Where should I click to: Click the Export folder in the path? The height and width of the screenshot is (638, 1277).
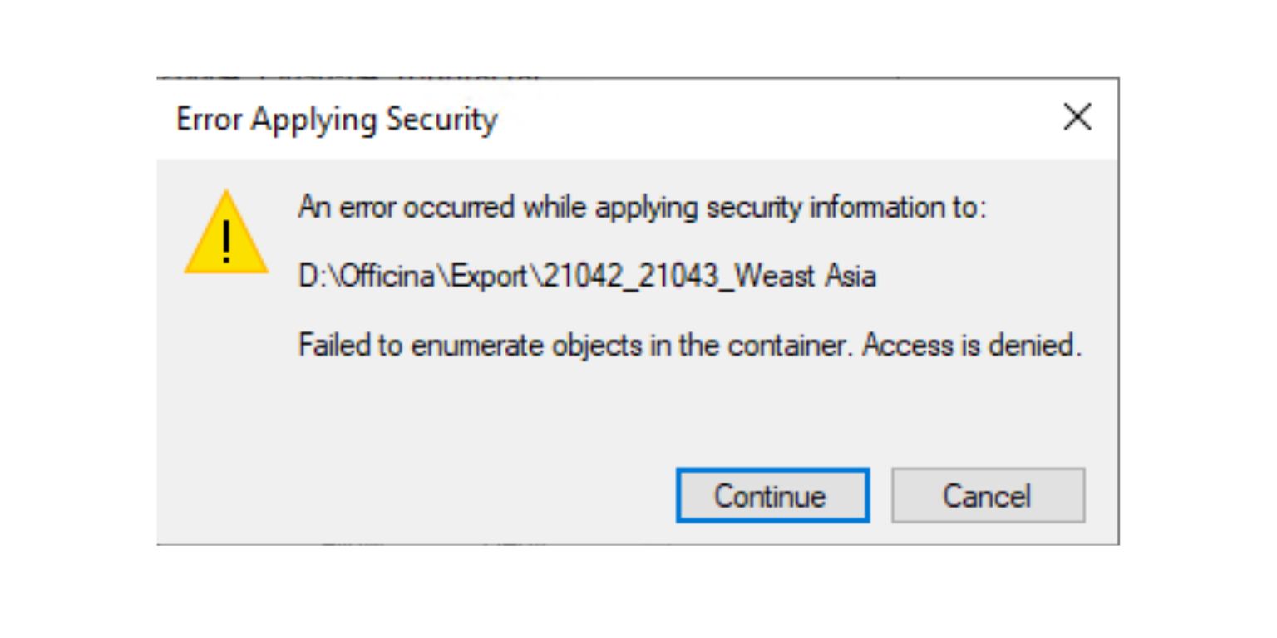486,276
